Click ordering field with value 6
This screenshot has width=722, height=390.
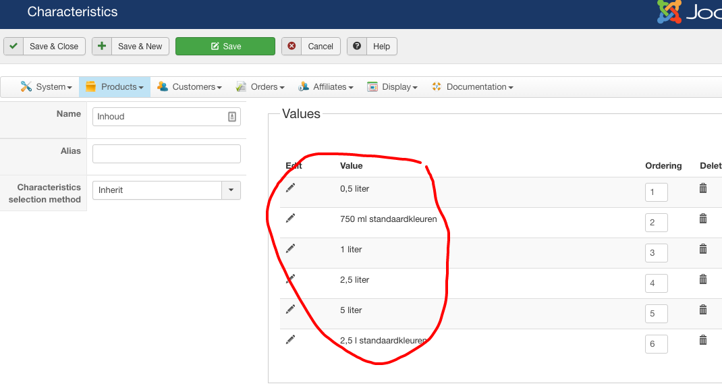click(656, 344)
